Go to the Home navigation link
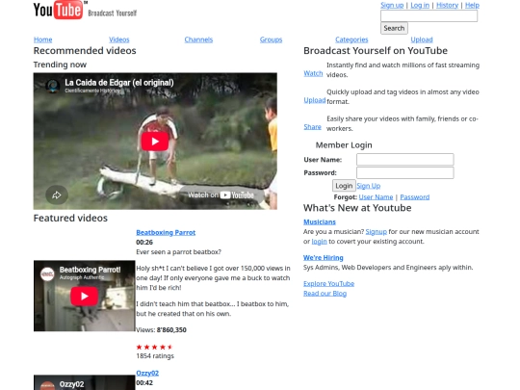The height and width of the screenshot is (390, 520). (x=42, y=39)
